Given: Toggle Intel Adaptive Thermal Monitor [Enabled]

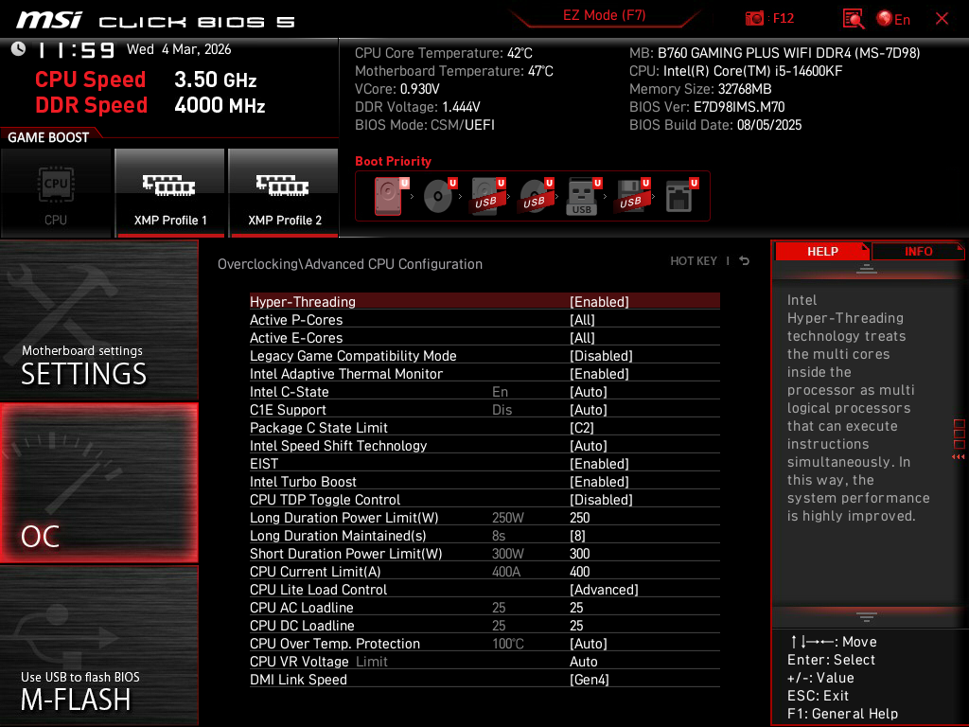Looking at the screenshot, I should 599,373.
